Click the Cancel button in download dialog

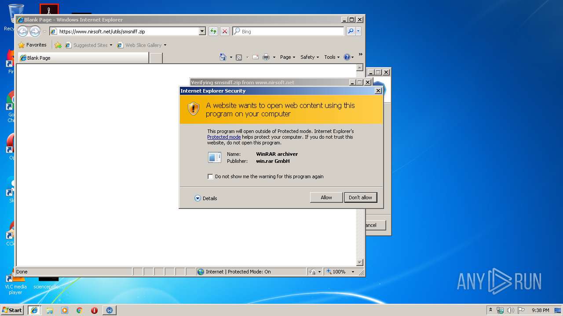point(376,225)
